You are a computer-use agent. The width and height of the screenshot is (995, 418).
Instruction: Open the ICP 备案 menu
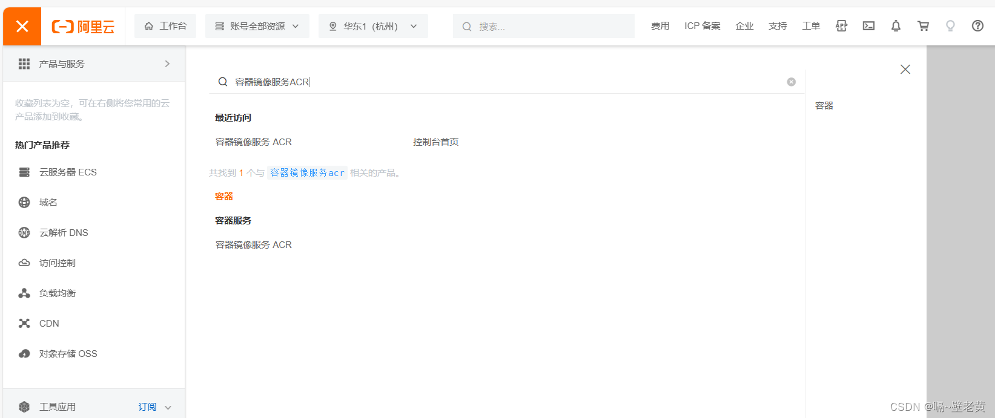tap(702, 26)
